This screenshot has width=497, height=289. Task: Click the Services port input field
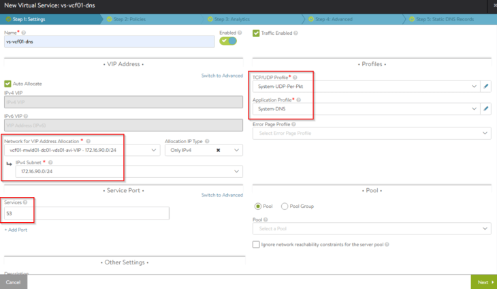(86, 213)
